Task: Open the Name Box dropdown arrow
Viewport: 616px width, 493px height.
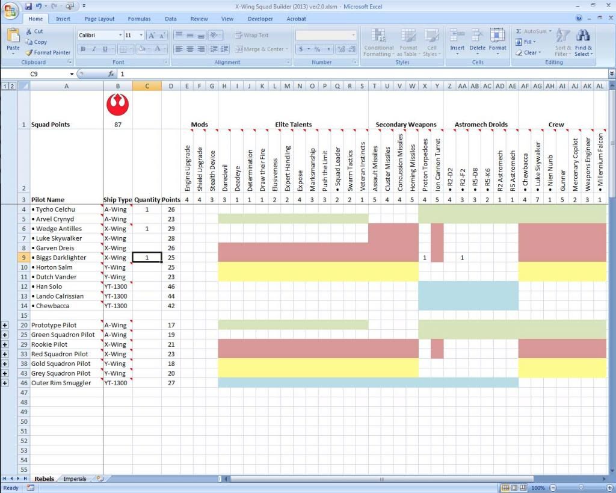Action: pos(72,74)
